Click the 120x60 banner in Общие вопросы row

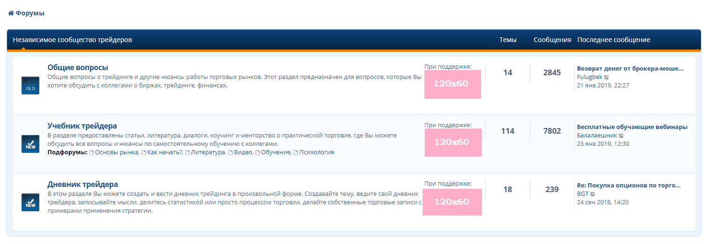(452, 84)
